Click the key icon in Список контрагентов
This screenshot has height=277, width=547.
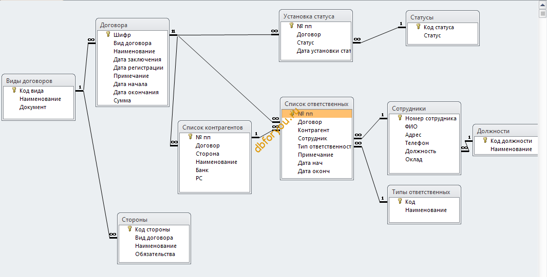(x=190, y=137)
